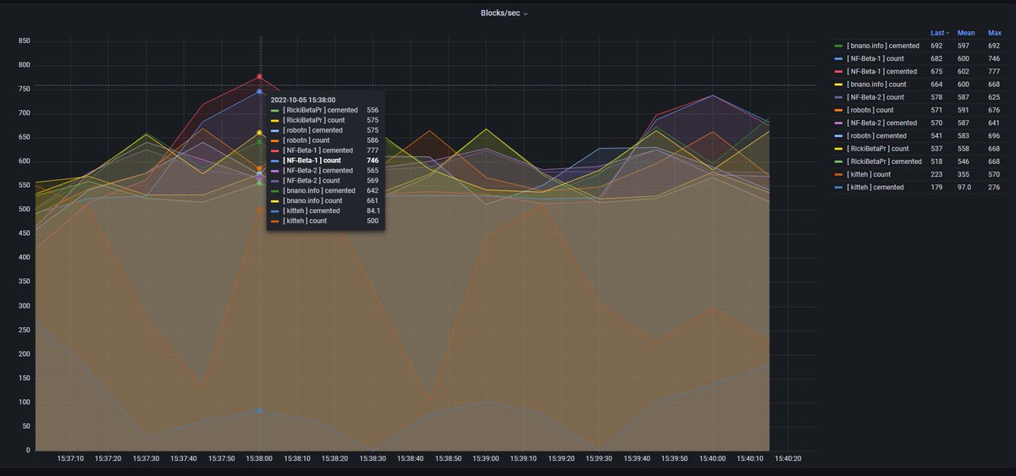The width and height of the screenshot is (1016, 476).
Task: Sort legend by Mean column
Action: (966, 33)
